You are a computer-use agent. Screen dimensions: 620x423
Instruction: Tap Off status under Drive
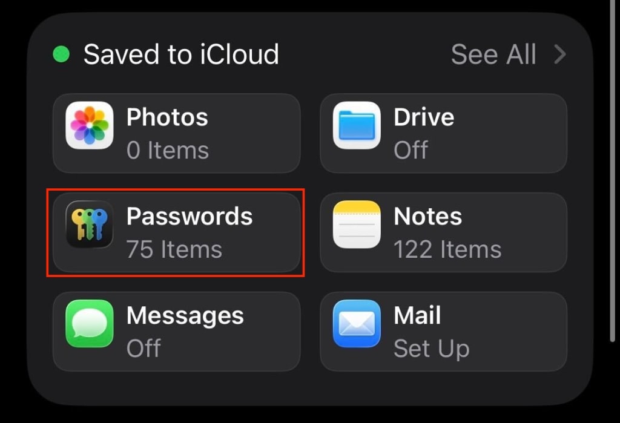tap(411, 150)
